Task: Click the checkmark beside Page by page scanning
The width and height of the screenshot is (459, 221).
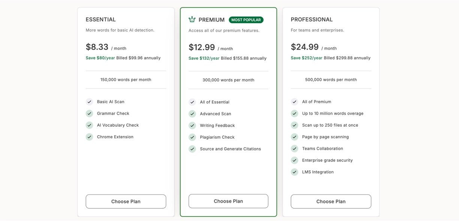Action: click(294, 137)
